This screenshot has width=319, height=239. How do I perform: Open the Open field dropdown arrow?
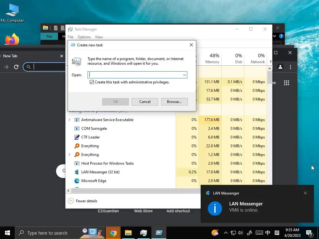[184, 75]
